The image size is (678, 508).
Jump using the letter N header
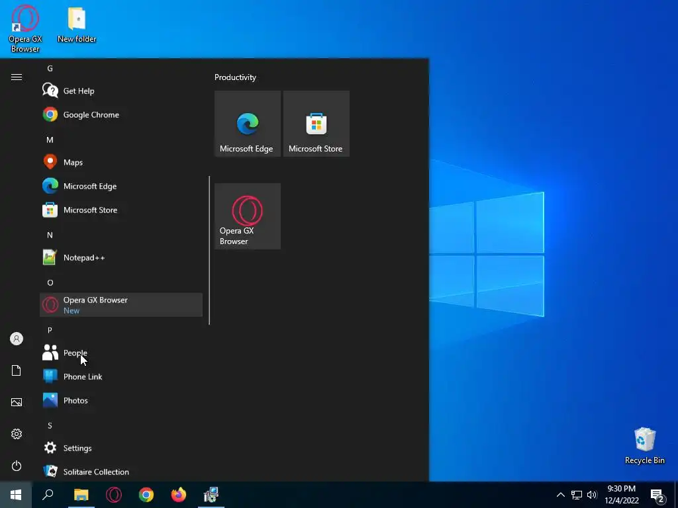(x=50, y=235)
